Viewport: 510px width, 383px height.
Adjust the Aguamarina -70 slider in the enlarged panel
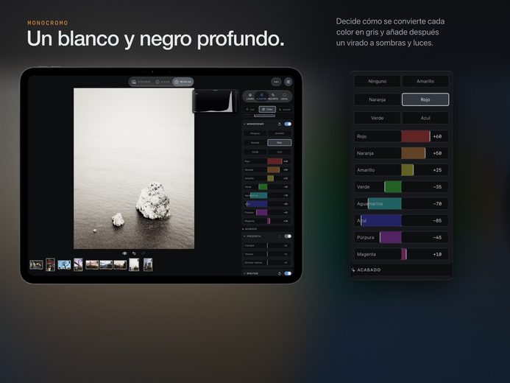401,204
